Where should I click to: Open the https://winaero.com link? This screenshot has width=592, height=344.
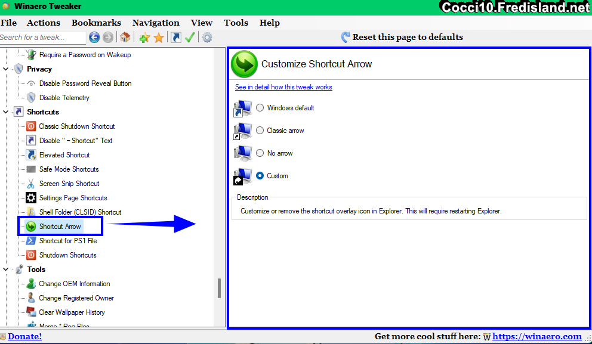(x=537, y=336)
